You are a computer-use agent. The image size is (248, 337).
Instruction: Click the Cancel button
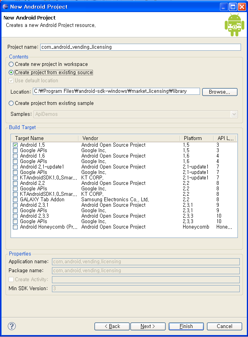tap(224, 326)
